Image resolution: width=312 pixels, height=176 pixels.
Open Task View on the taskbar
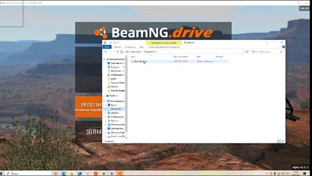pos(56,174)
